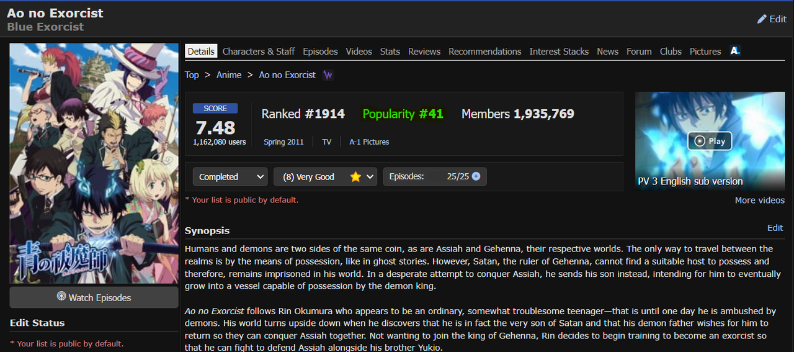Viewport: 794px width, 352px height.
Task: Open the Recommendations tab
Action: point(485,52)
